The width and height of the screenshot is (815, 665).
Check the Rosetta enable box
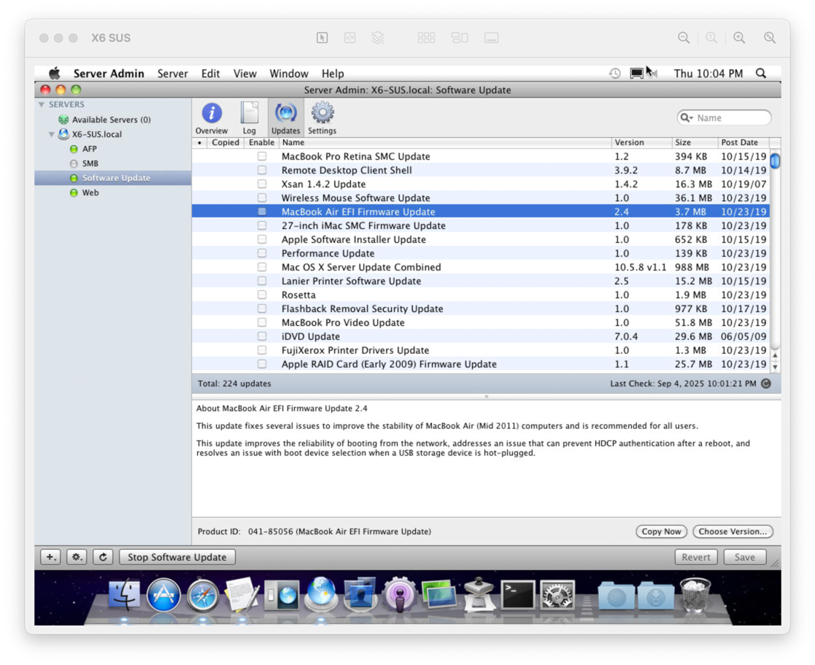pyautogui.click(x=262, y=295)
